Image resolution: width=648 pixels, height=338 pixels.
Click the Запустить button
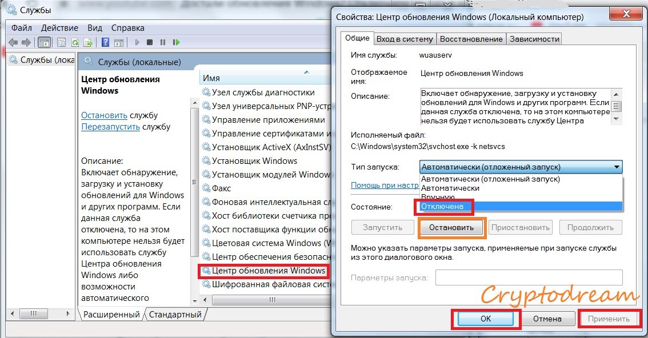pyautogui.click(x=383, y=227)
